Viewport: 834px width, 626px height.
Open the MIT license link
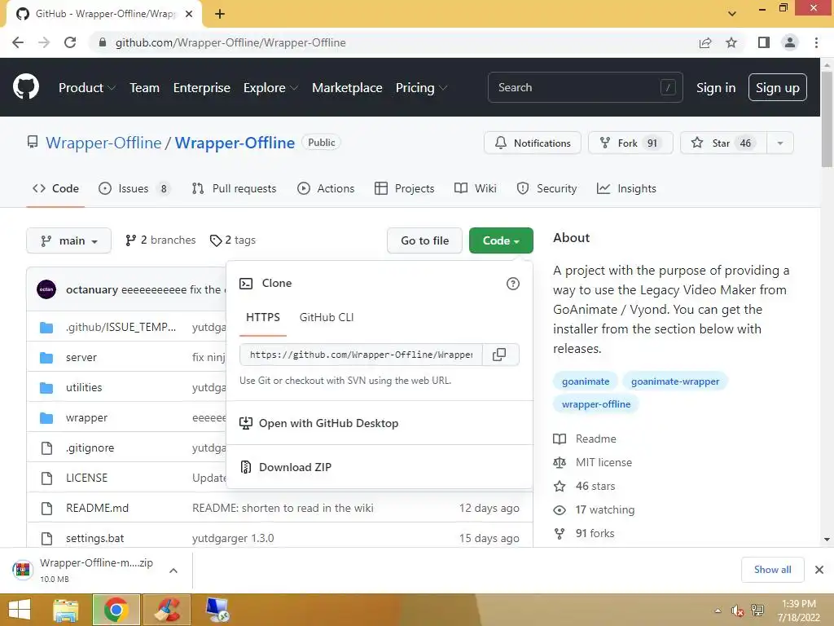point(604,463)
